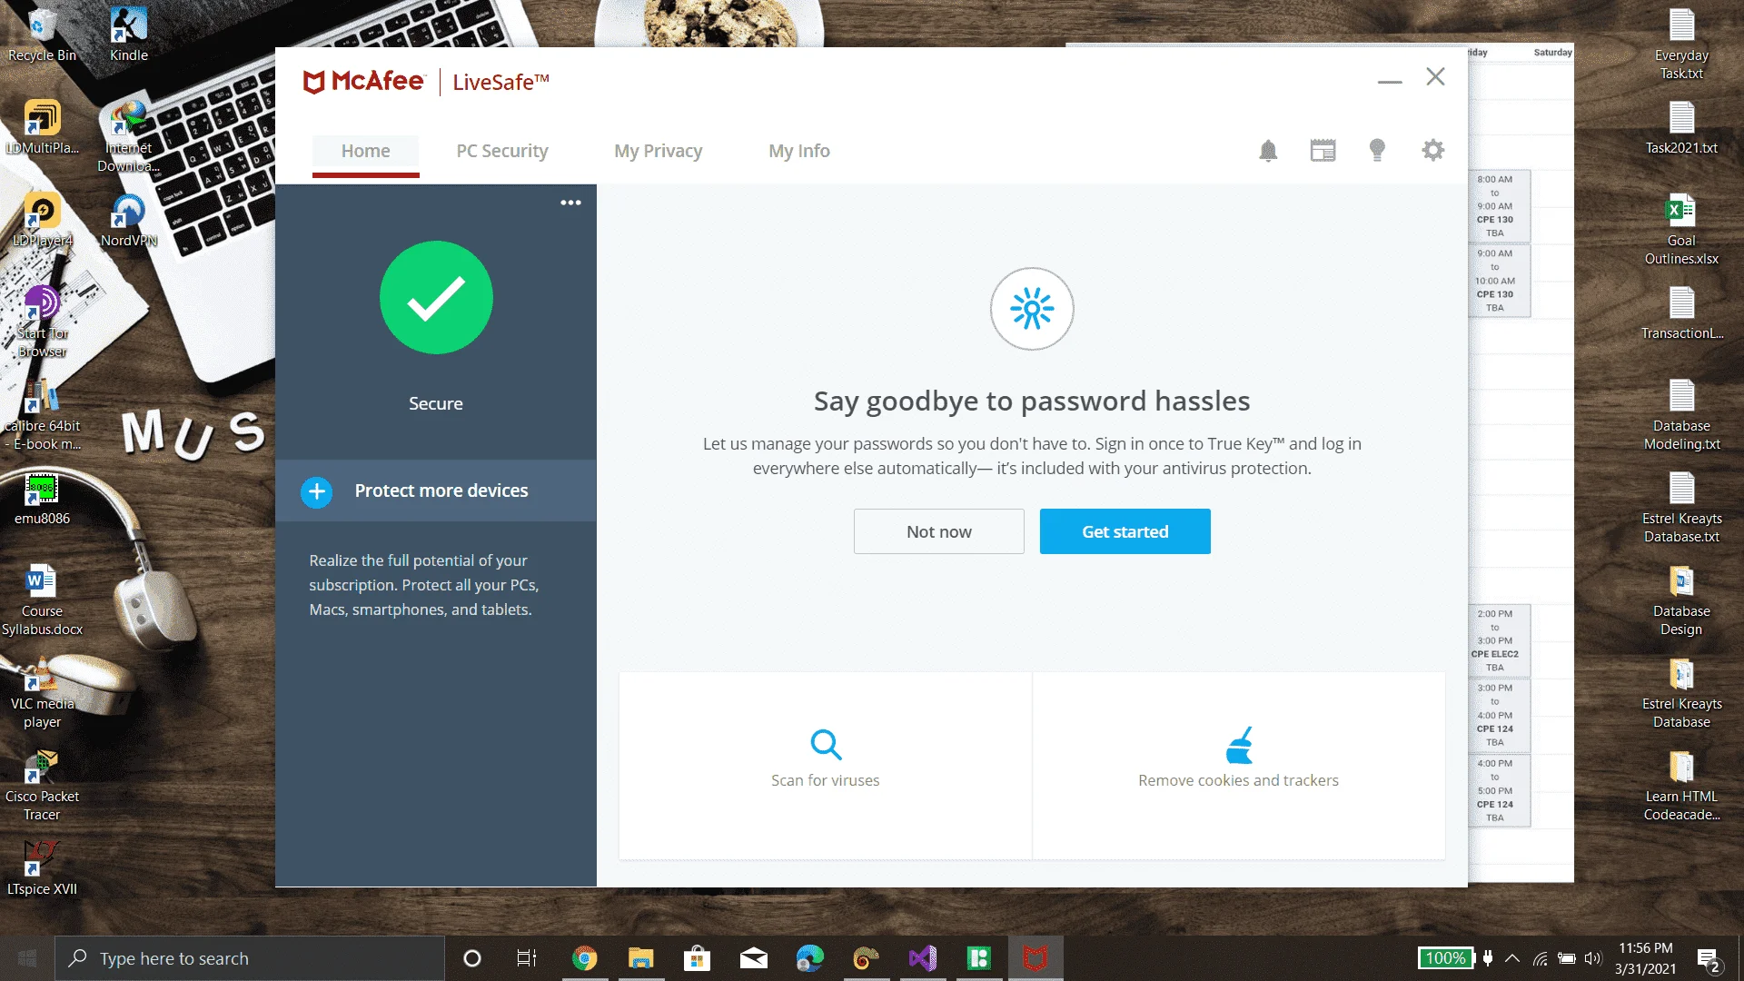The width and height of the screenshot is (1744, 981).
Task: Click Remove cookies and trackers label
Action: pos(1239,780)
